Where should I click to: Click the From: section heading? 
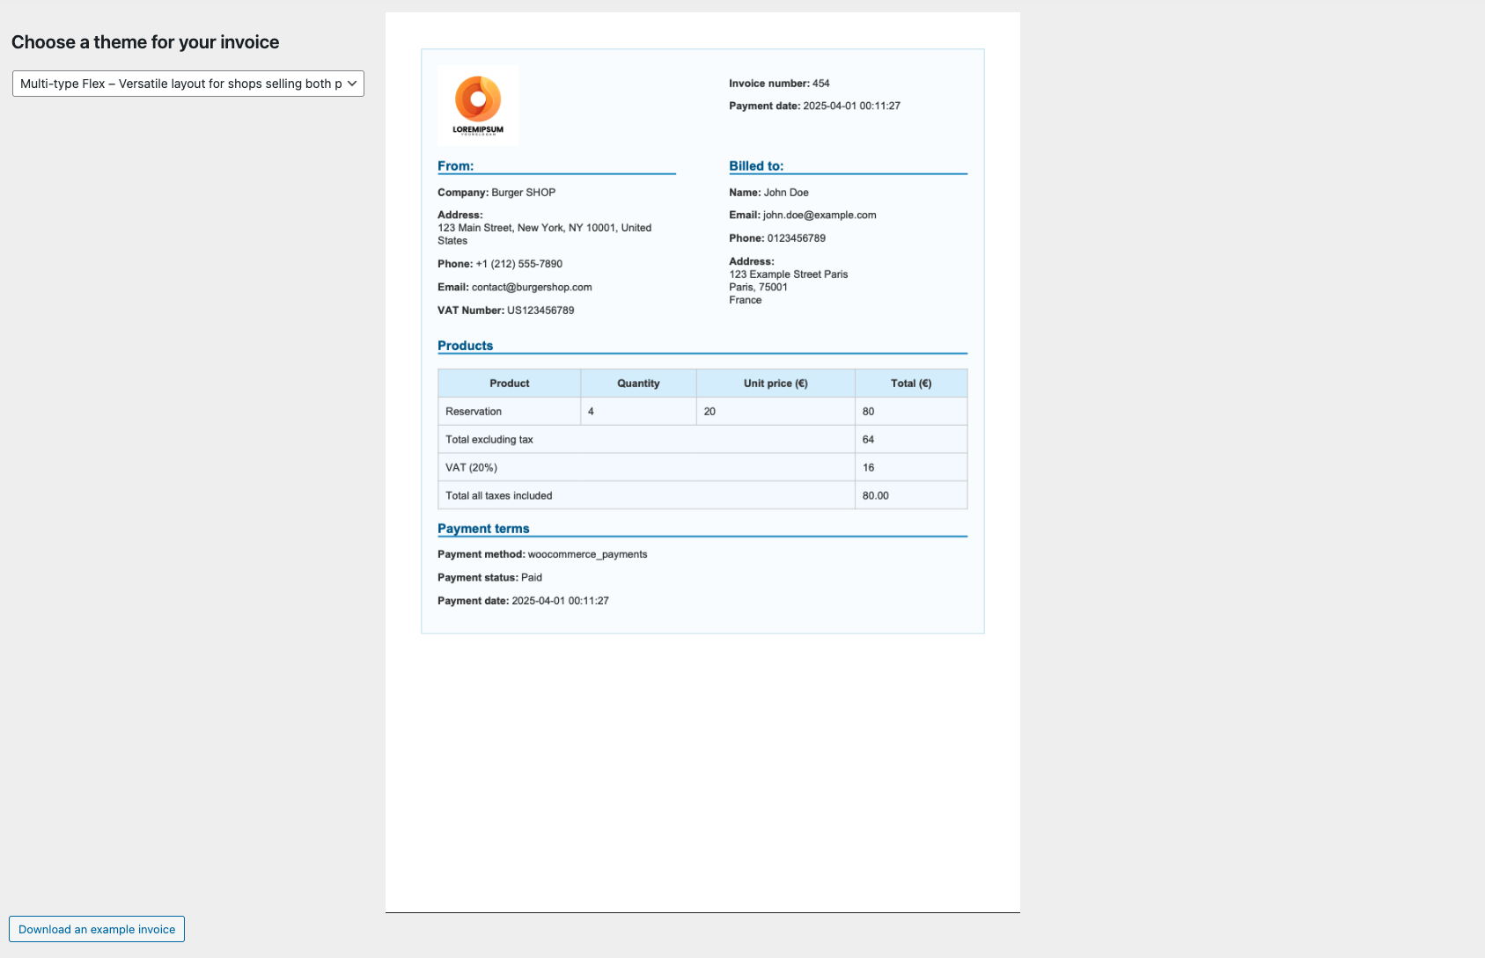point(455,165)
